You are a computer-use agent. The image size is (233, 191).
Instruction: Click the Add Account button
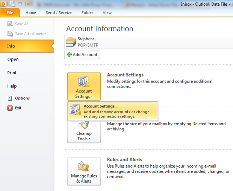[x=82, y=55]
